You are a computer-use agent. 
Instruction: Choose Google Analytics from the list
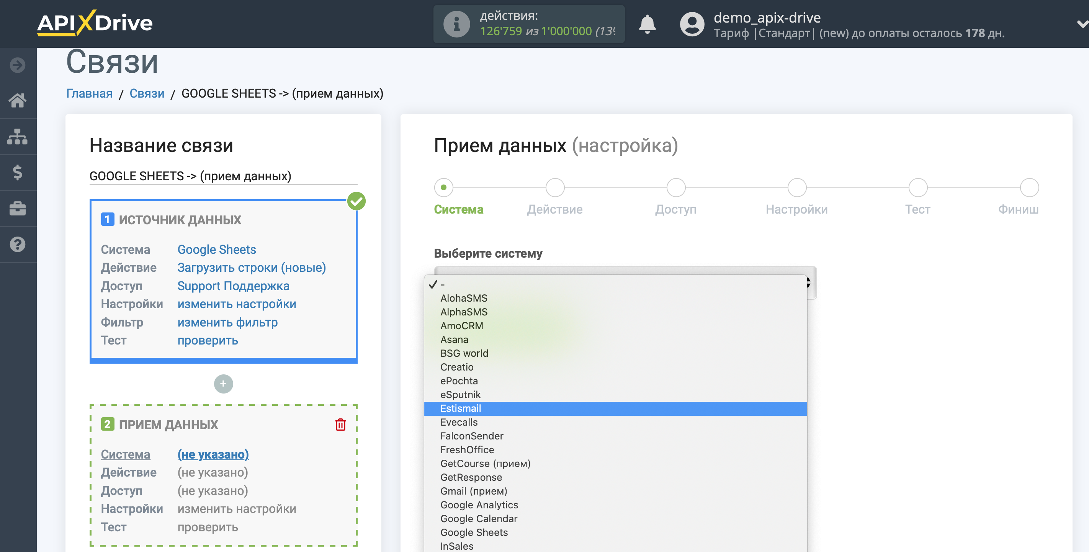(615, 505)
